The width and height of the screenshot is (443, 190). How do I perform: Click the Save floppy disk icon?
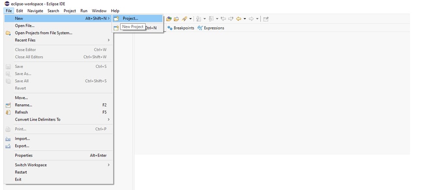[8, 67]
